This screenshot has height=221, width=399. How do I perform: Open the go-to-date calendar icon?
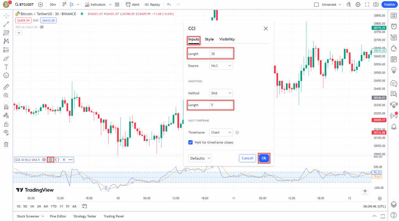[x=85, y=206]
